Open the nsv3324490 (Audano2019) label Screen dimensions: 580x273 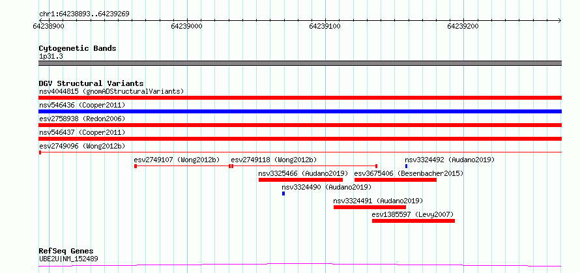pyautogui.click(x=326, y=187)
